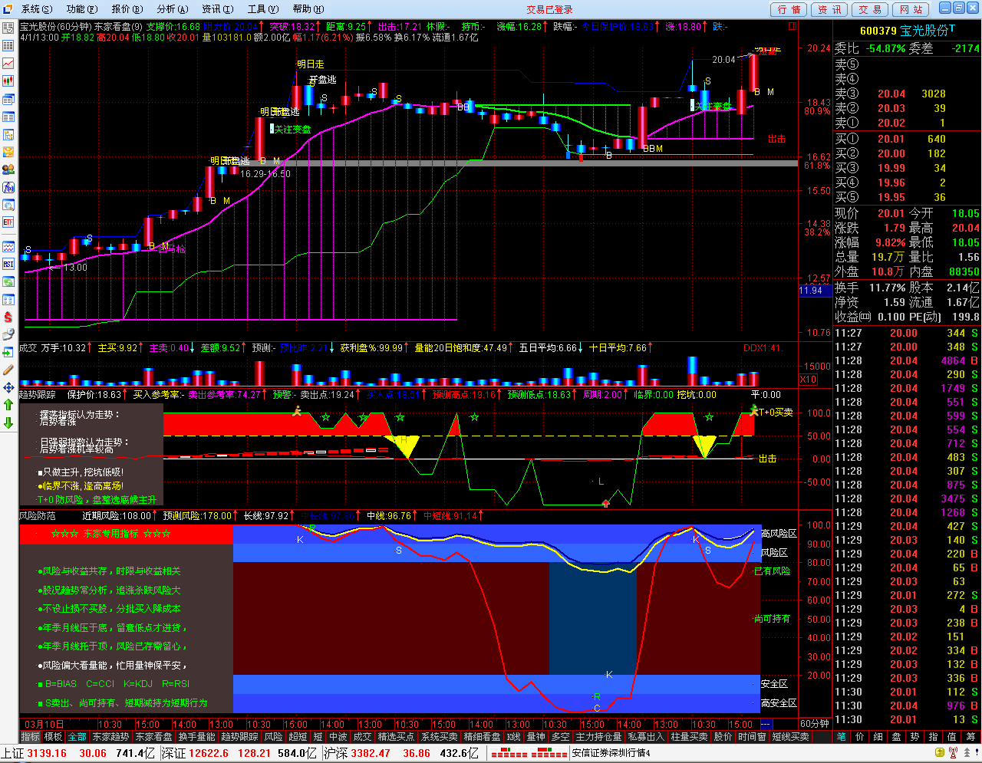The width and height of the screenshot is (982, 763).
Task: Click the 资讯 button at top right
Action: pyautogui.click(x=829, y=9)
